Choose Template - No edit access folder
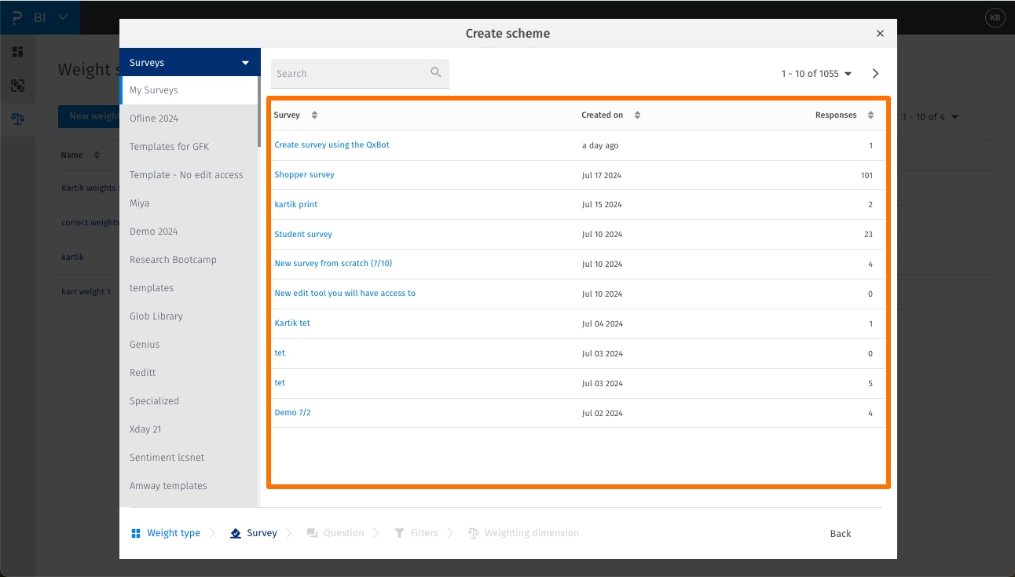Screen dimensions: 1015x577 tap(189, 175)
